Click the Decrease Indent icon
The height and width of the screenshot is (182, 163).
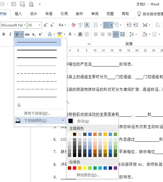coord(129,25)
